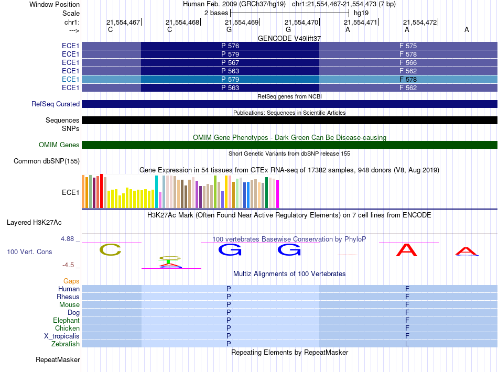Click the Human row F amino acid
Screen dimensions: 498x372
(x=407, y=289)
